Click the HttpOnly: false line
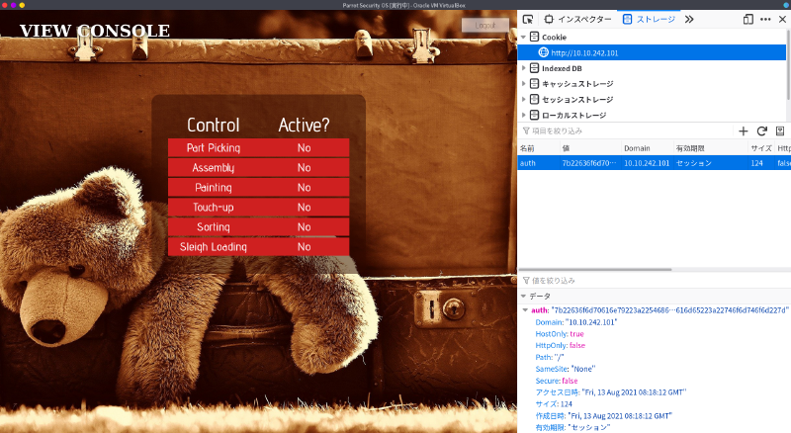The height and width of the screenshot is (433, 791). 560,346
